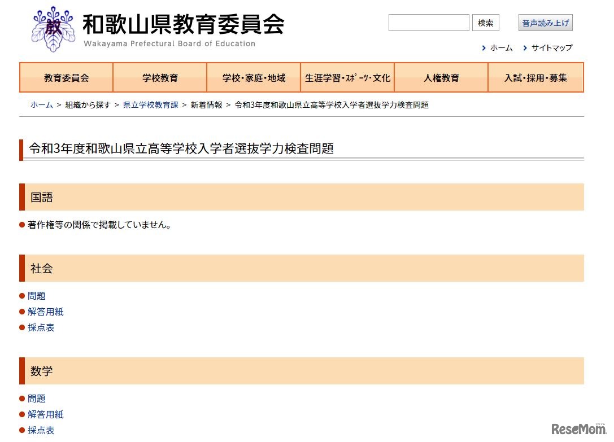The height and width of the screenshot is (442, 614).
Task: Click the 社会 section heading
Action: tap(302, 268)
